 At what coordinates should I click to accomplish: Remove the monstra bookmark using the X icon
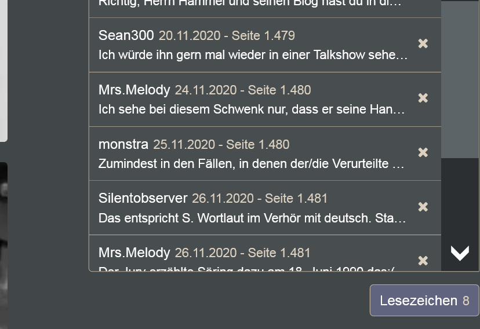[x=423, y=152]
